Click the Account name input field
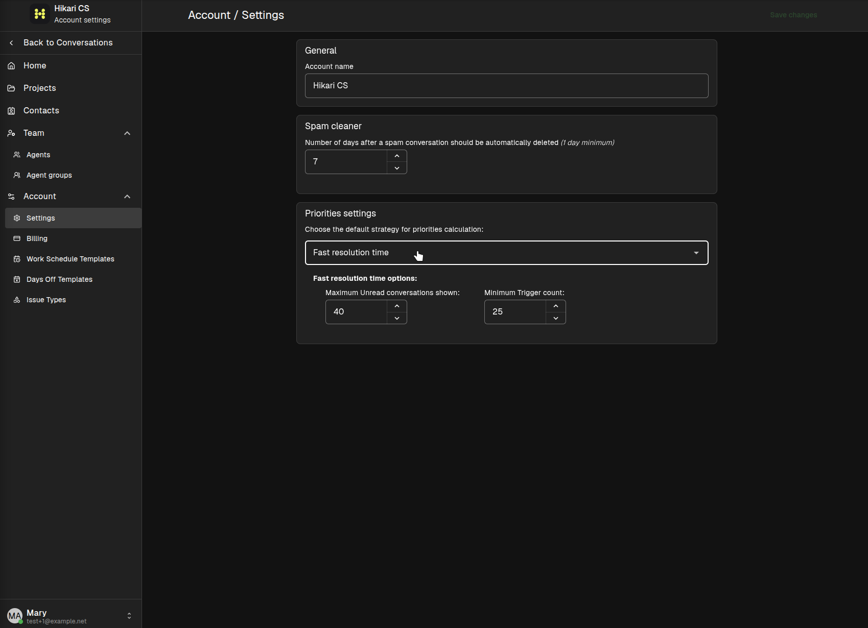The height and width of the screenshot is (628, 868). tap(506, 86)
